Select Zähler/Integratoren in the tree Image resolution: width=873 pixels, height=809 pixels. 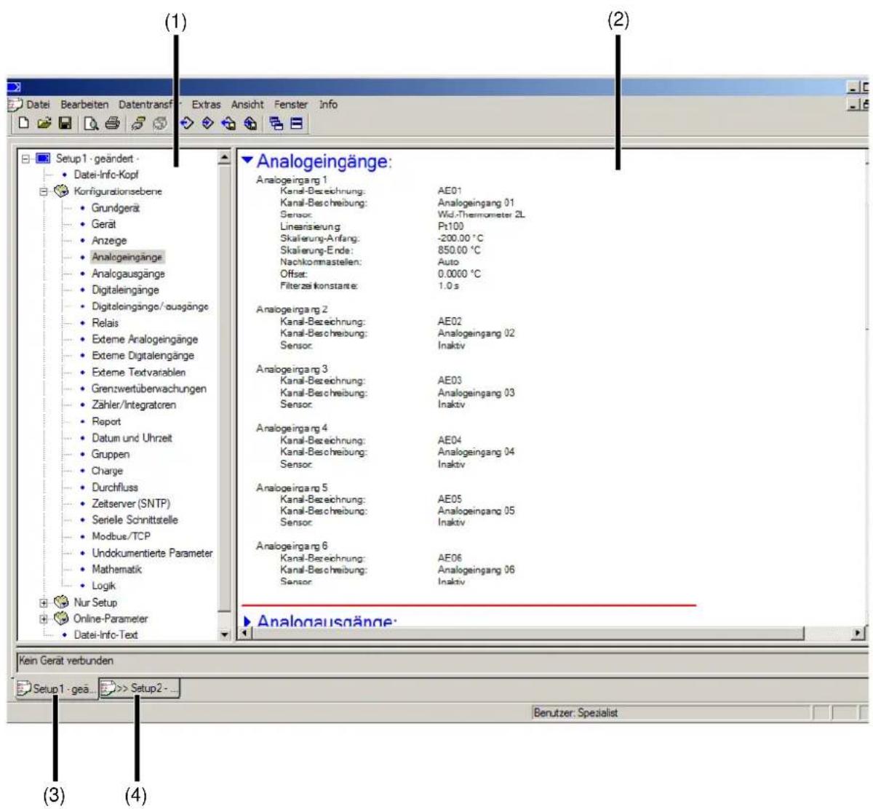pyautogui.click(x=134, y=404)
